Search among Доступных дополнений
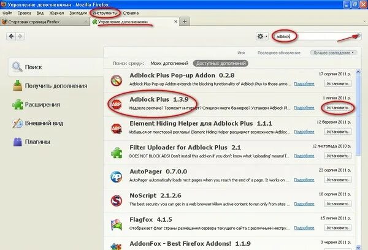Viewport: 368px width, 250px height. pos(221,63)
